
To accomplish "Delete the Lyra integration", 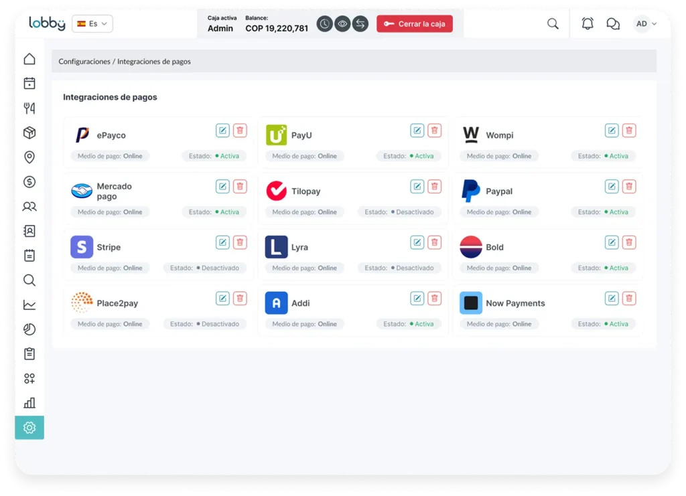I will 434,242.
